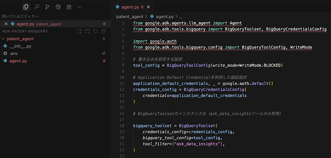Collapse all folders in explorer
The width and height of the screenshot is (331, 158).
[103, 31]
